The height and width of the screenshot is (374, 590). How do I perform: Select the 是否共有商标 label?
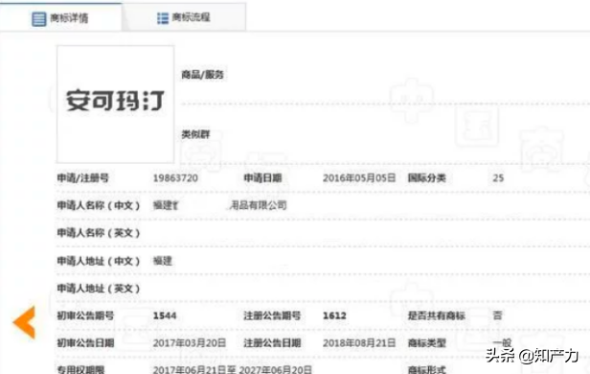point(437,316)
